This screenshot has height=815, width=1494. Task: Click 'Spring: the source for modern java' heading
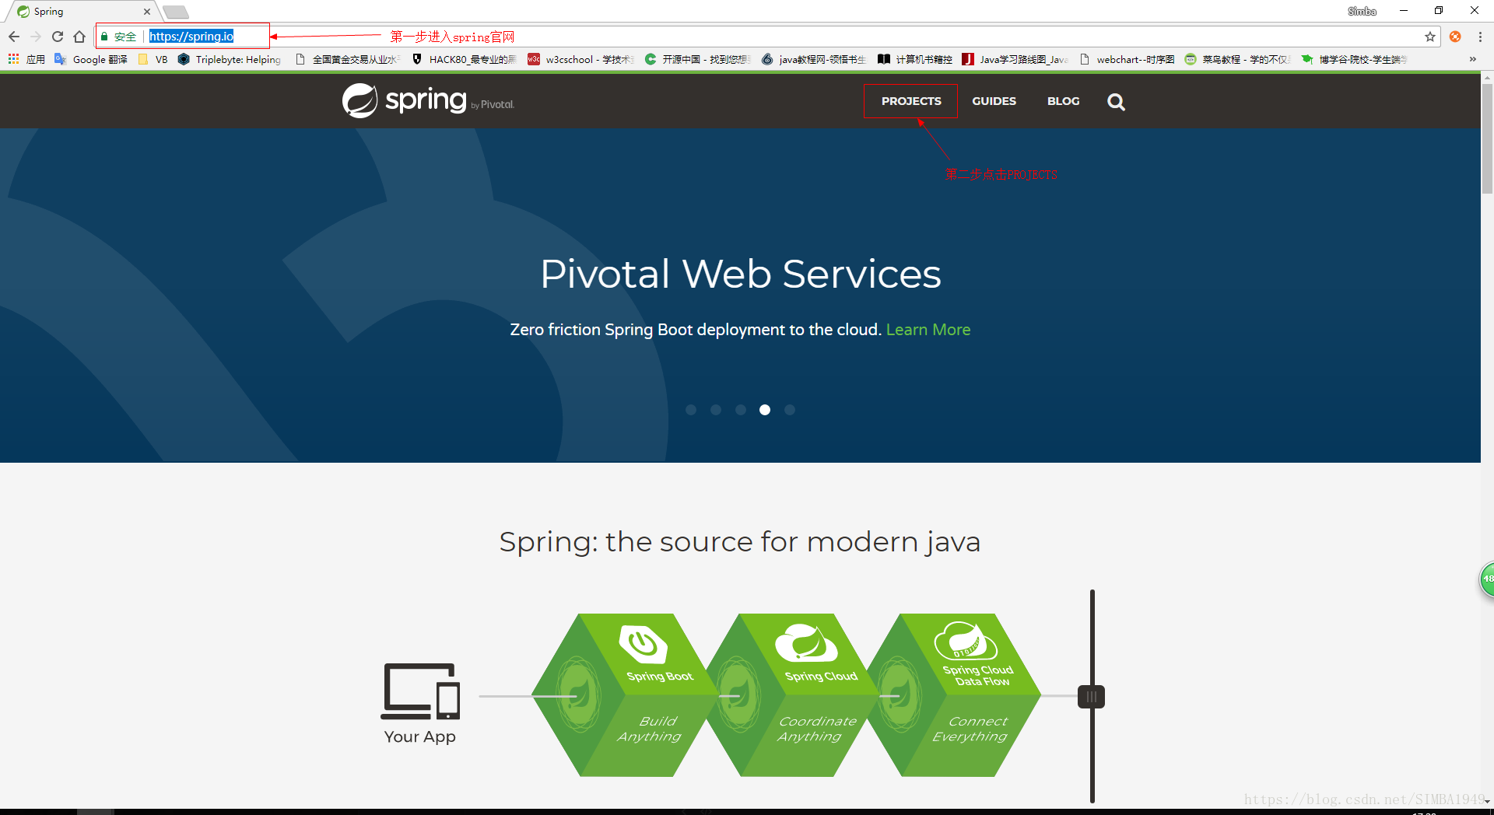pos(739,541)
